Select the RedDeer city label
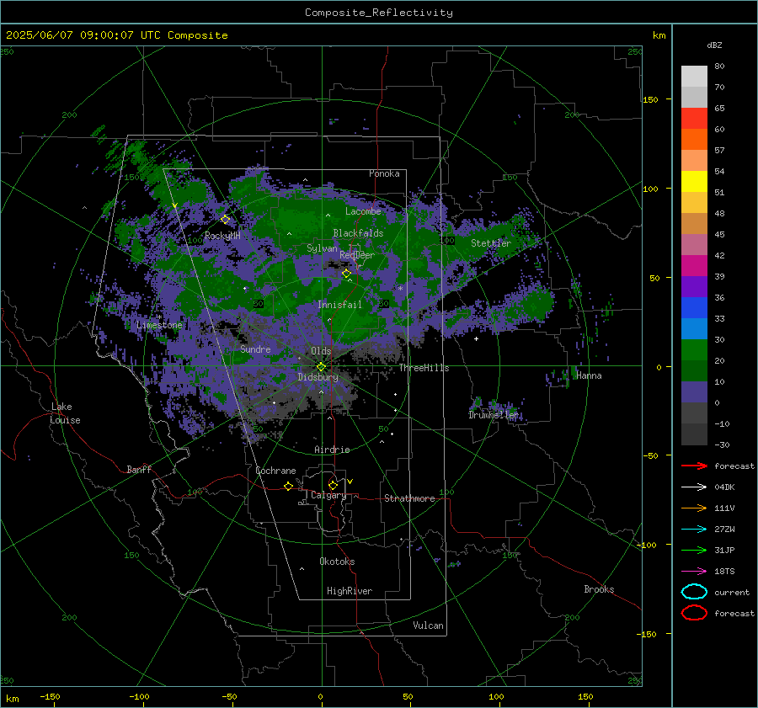The height and width of the screenshot is (708, 758). 357,255
